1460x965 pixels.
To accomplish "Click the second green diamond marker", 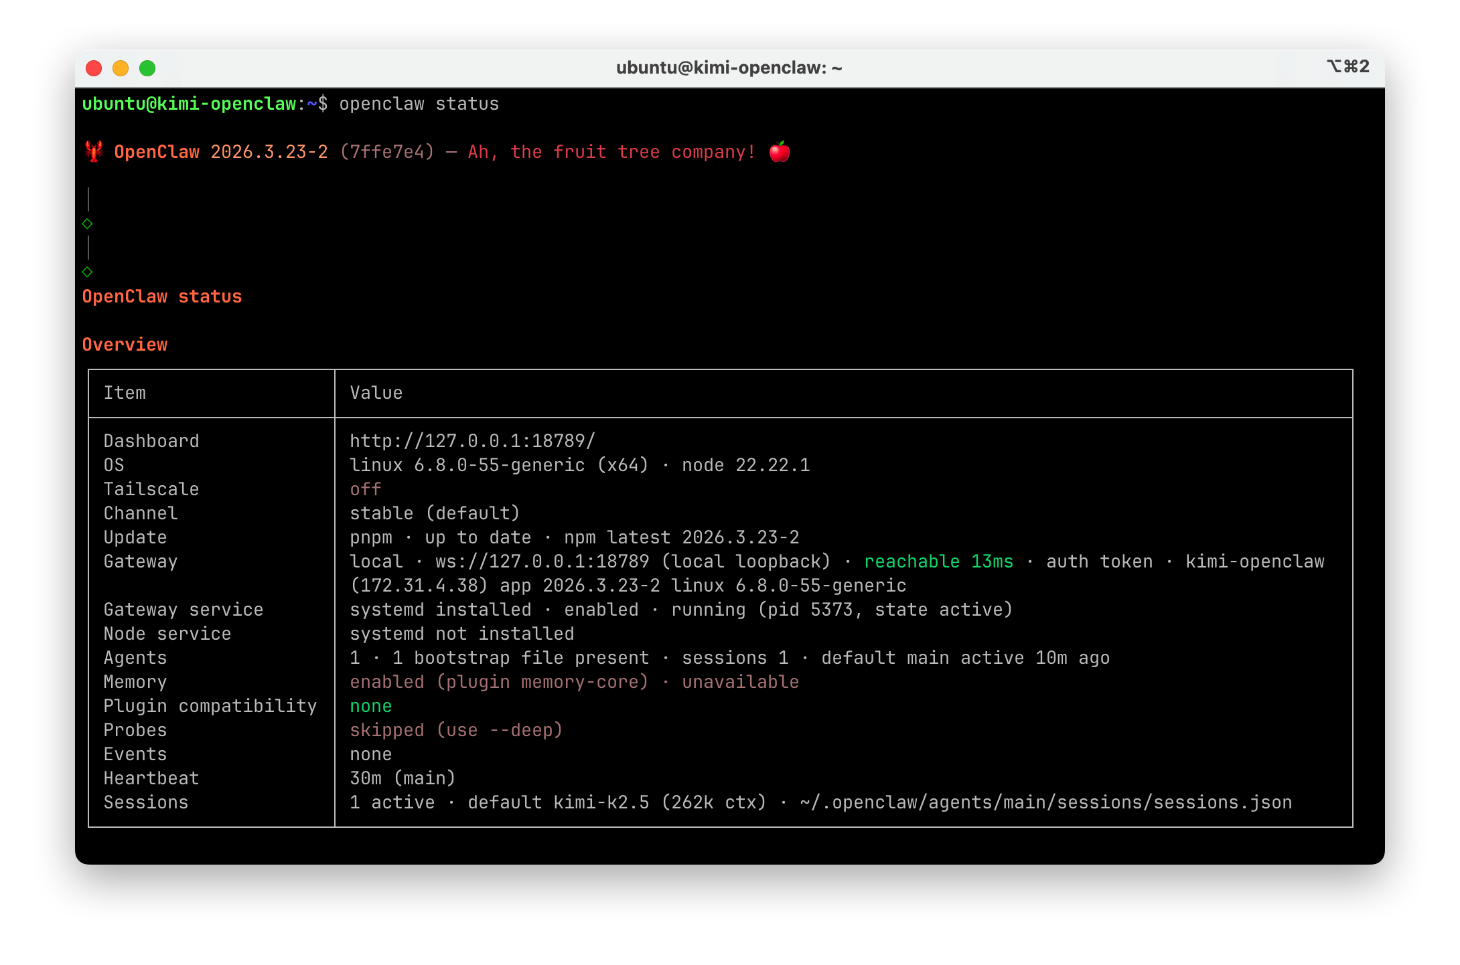I will 87,272.
